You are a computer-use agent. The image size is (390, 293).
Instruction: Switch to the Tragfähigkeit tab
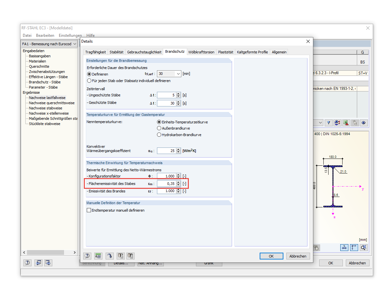[x=95, y=52]
